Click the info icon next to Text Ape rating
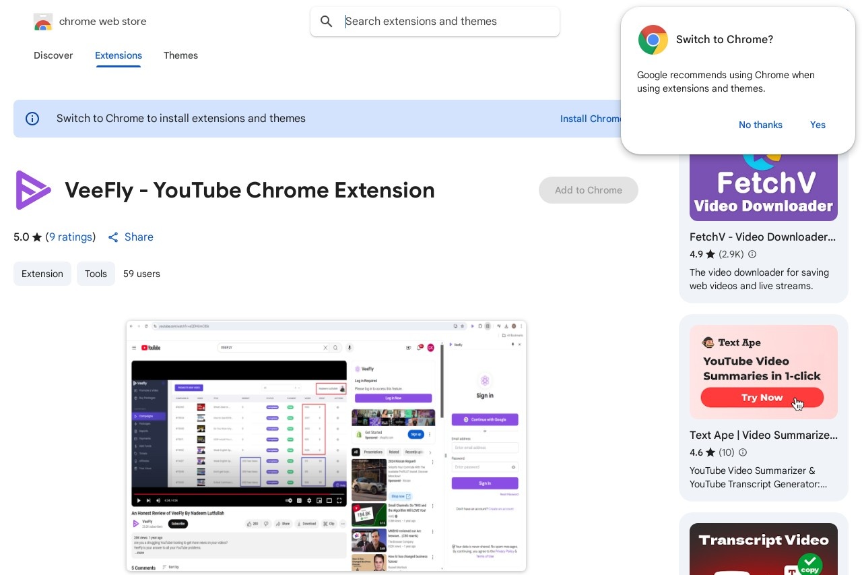 coord(743,452)
